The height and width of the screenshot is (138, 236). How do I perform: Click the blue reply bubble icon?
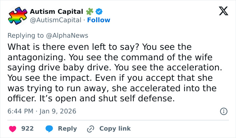point(49,129)
